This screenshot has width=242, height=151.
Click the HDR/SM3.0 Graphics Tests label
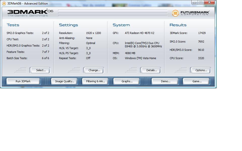23,46
